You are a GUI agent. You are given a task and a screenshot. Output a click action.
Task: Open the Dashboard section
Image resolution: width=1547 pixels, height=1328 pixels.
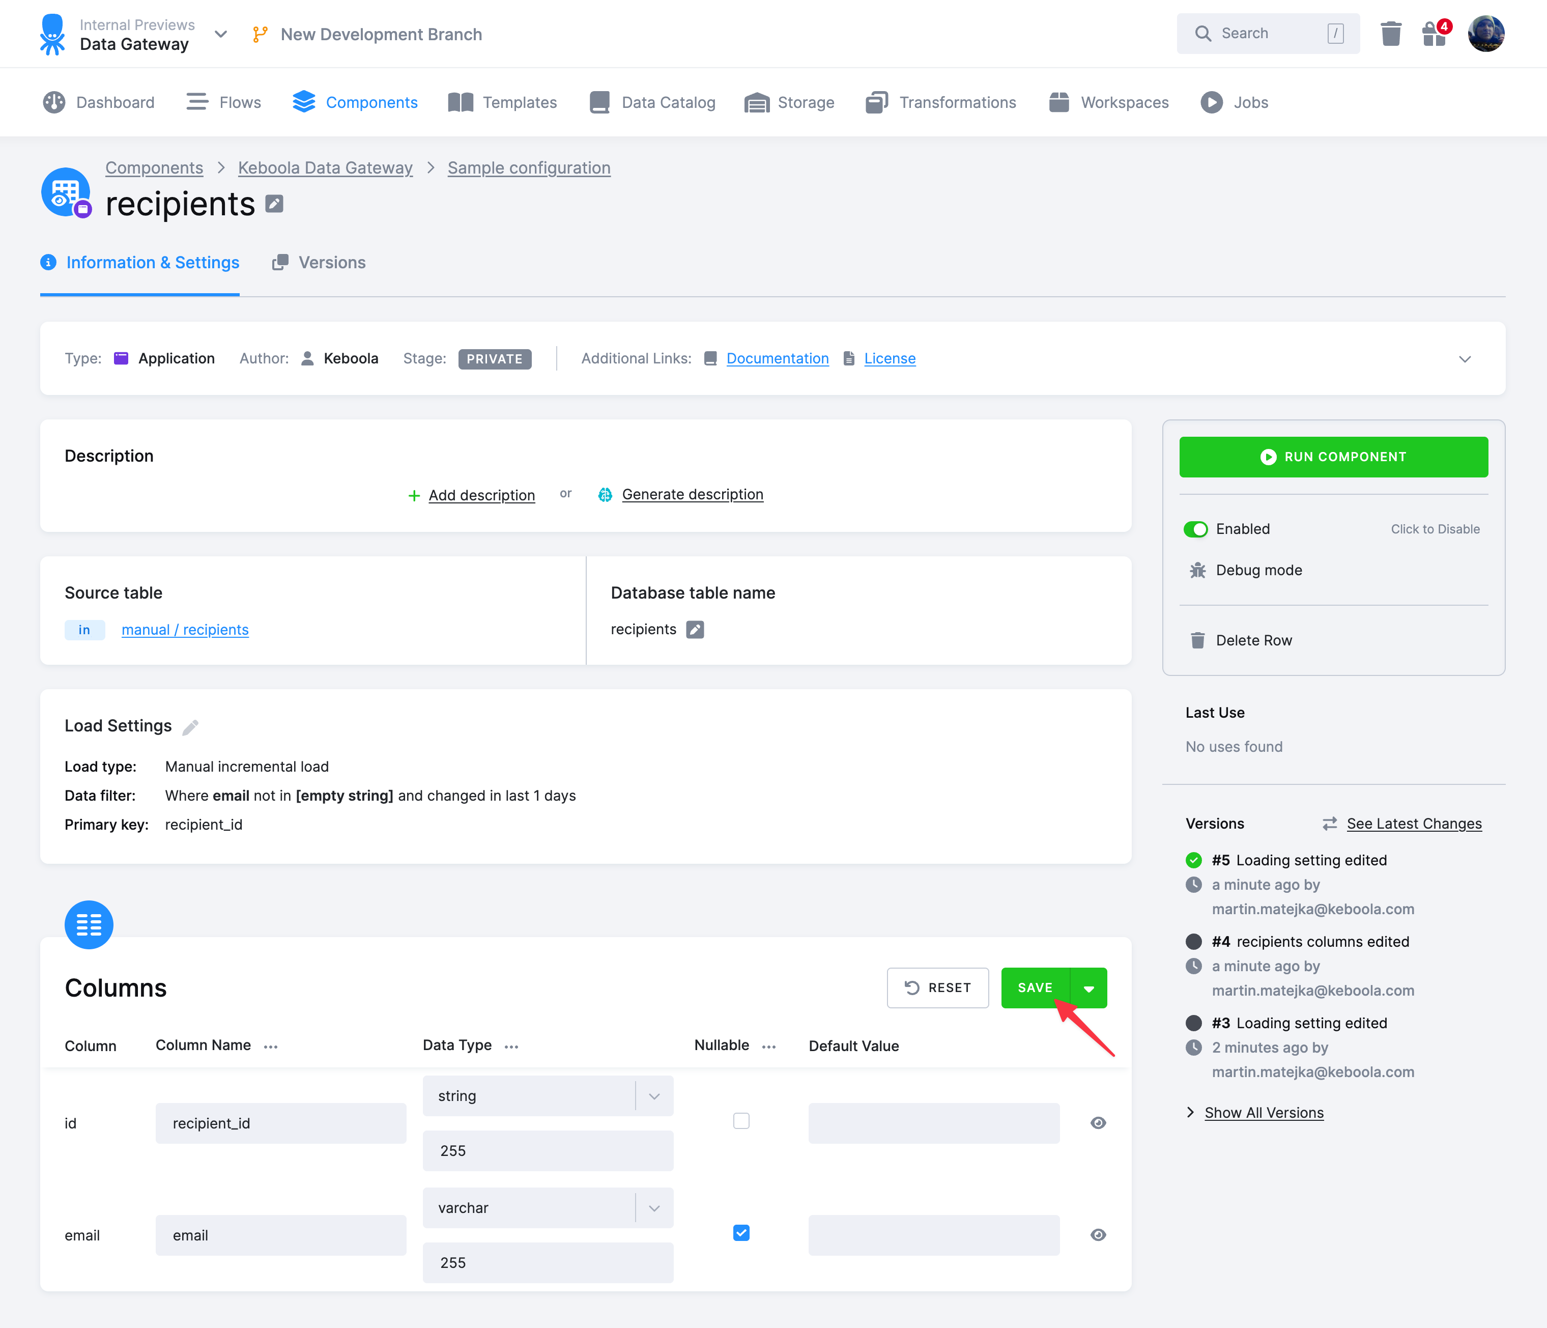pos(99,102)
